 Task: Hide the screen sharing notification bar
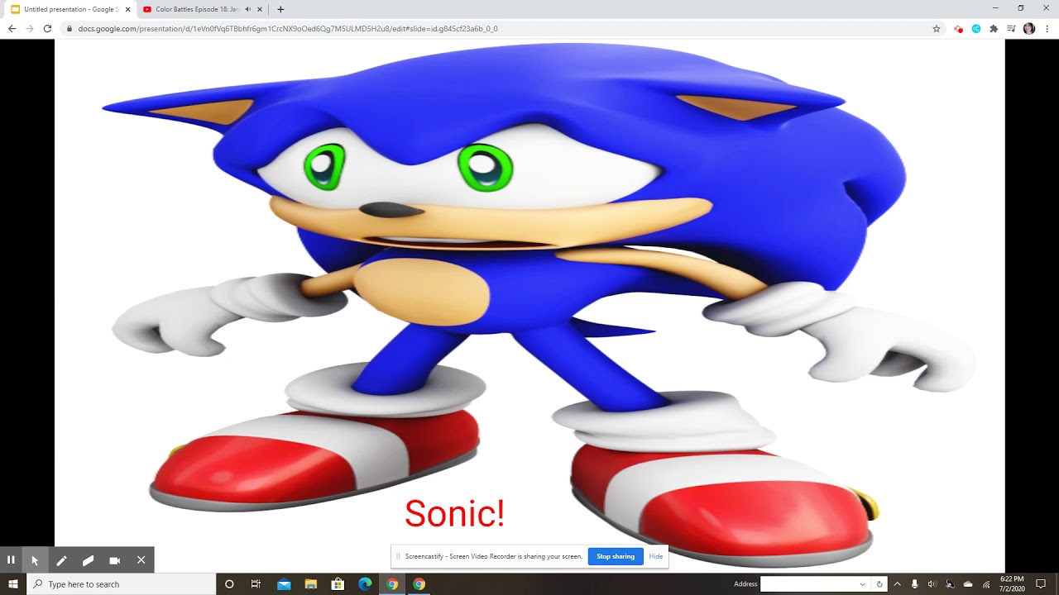656,556
